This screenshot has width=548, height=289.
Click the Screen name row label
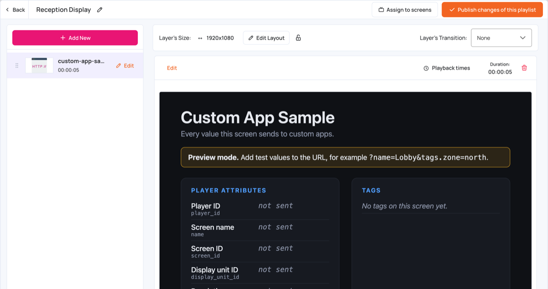point(212,227)
